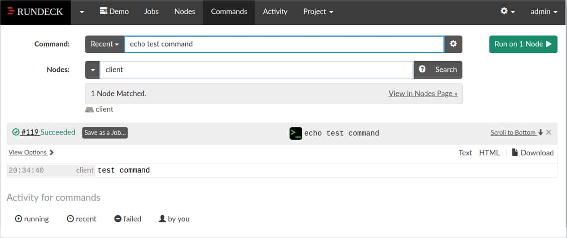The image size is (567, 238).
Task: Click the help question mark icon by Search
Action: 422,70
